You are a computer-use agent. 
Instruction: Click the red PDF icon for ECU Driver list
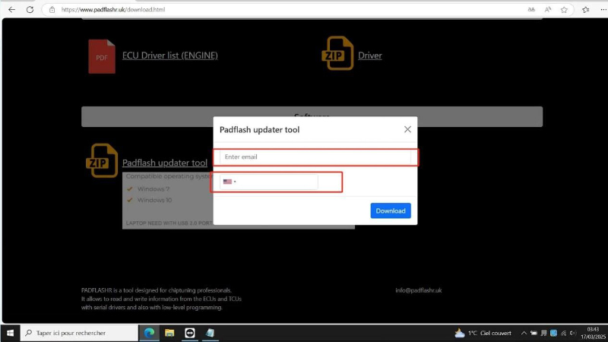[x=101, y=56]
